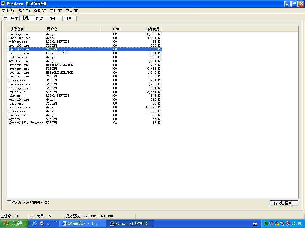Select the highlighted spoolsv.exe row
Viewport: 305px width, 228px height.
[85, 50]
